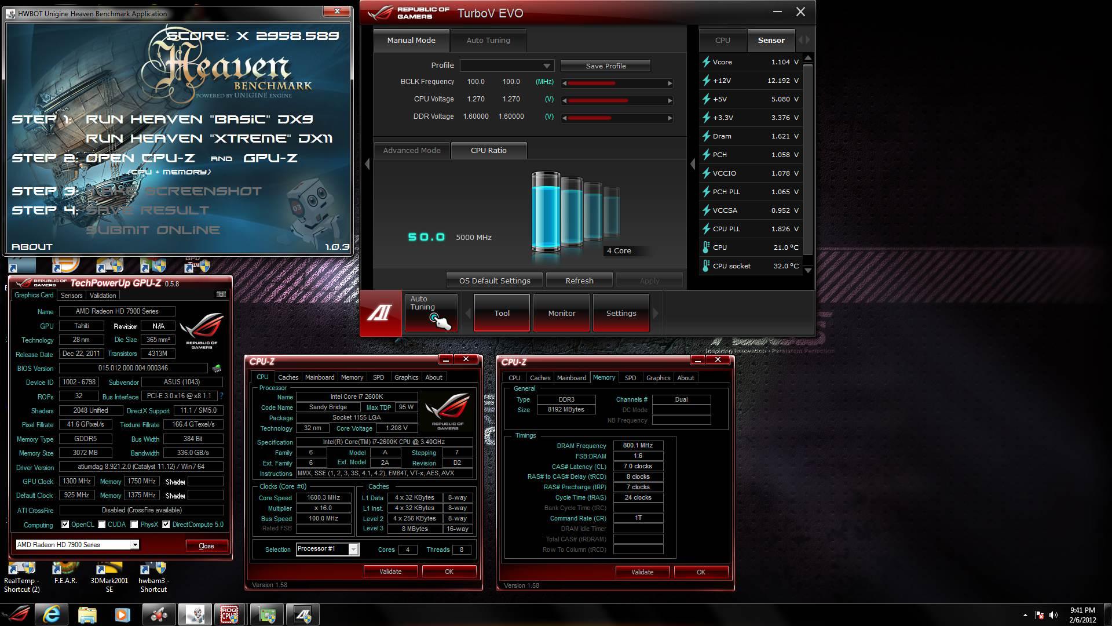The height and width of the screenshot is (626, 1112).
Task: Open Processor #1 selection dropdown
Action: pos(327,549)
